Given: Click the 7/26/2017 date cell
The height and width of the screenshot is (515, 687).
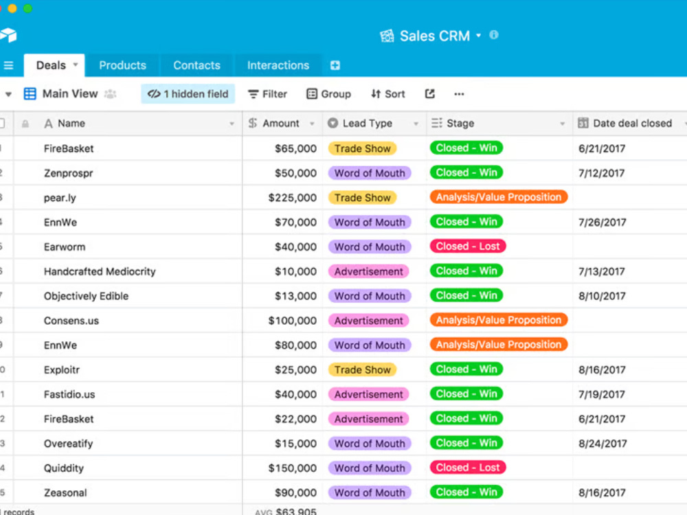Looking at the screenshot, I should (629, 222).
